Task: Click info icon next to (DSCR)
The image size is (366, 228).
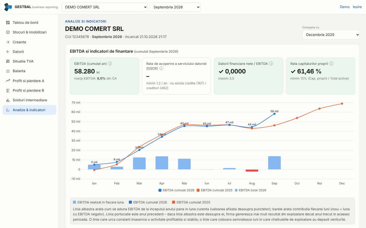Action: [161, 68]
